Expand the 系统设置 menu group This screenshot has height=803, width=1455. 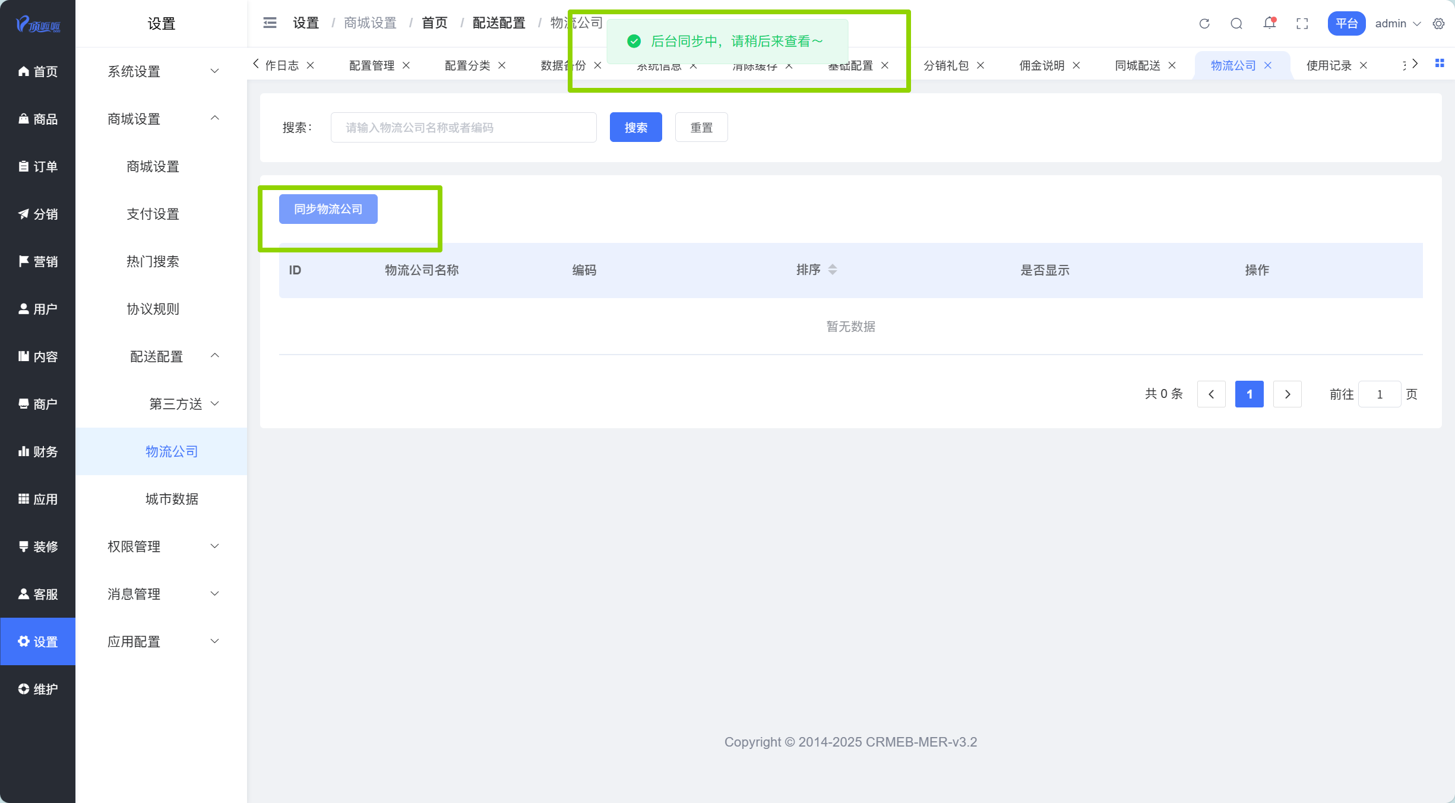pyautogui.click(x=162, y=72)
